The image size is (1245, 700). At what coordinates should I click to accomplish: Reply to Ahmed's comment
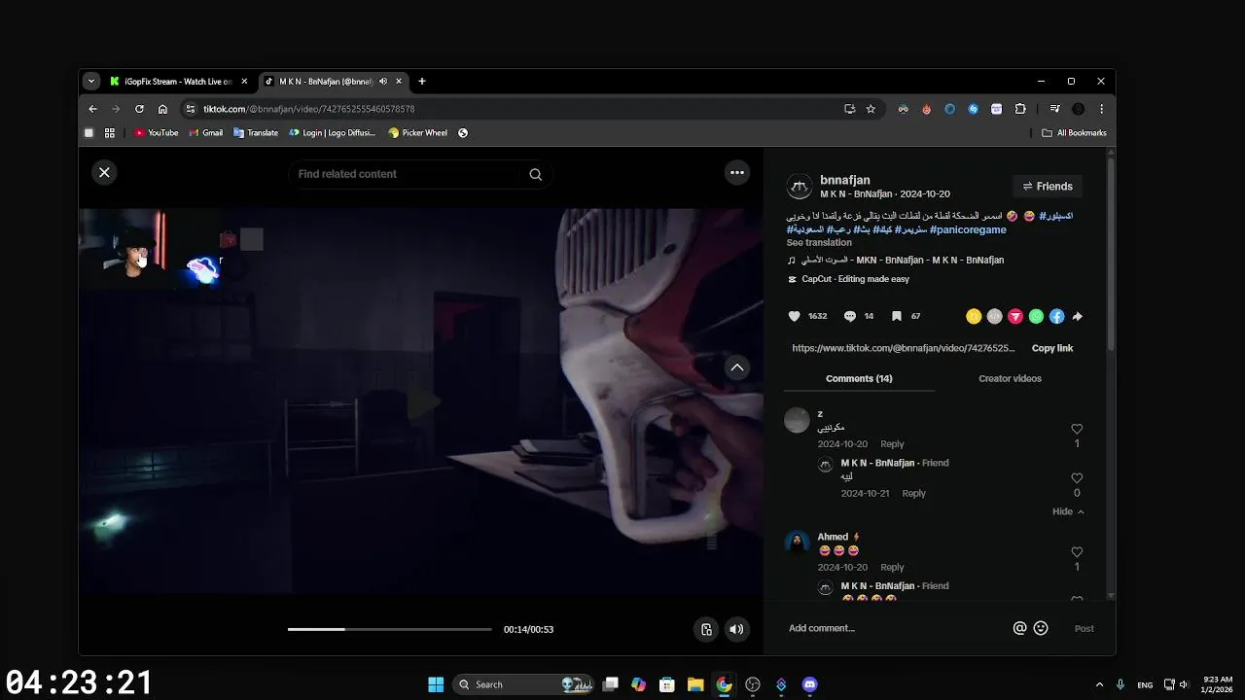892,568
